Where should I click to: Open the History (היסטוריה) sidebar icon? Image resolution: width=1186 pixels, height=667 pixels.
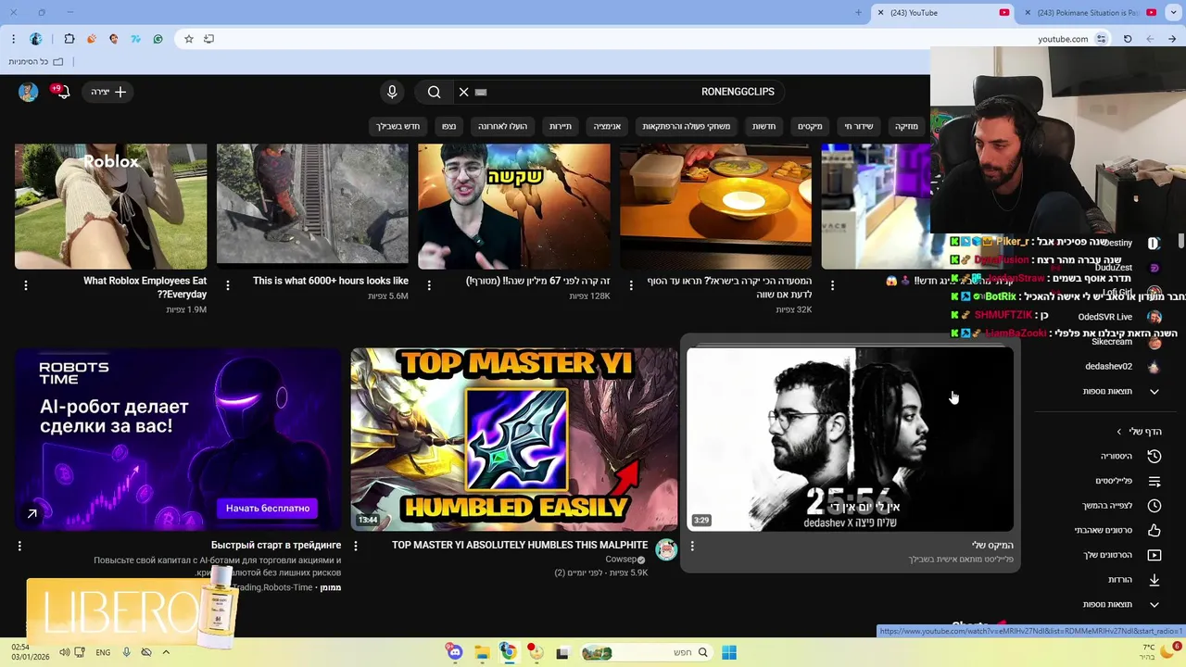(x=1154, y=456)
